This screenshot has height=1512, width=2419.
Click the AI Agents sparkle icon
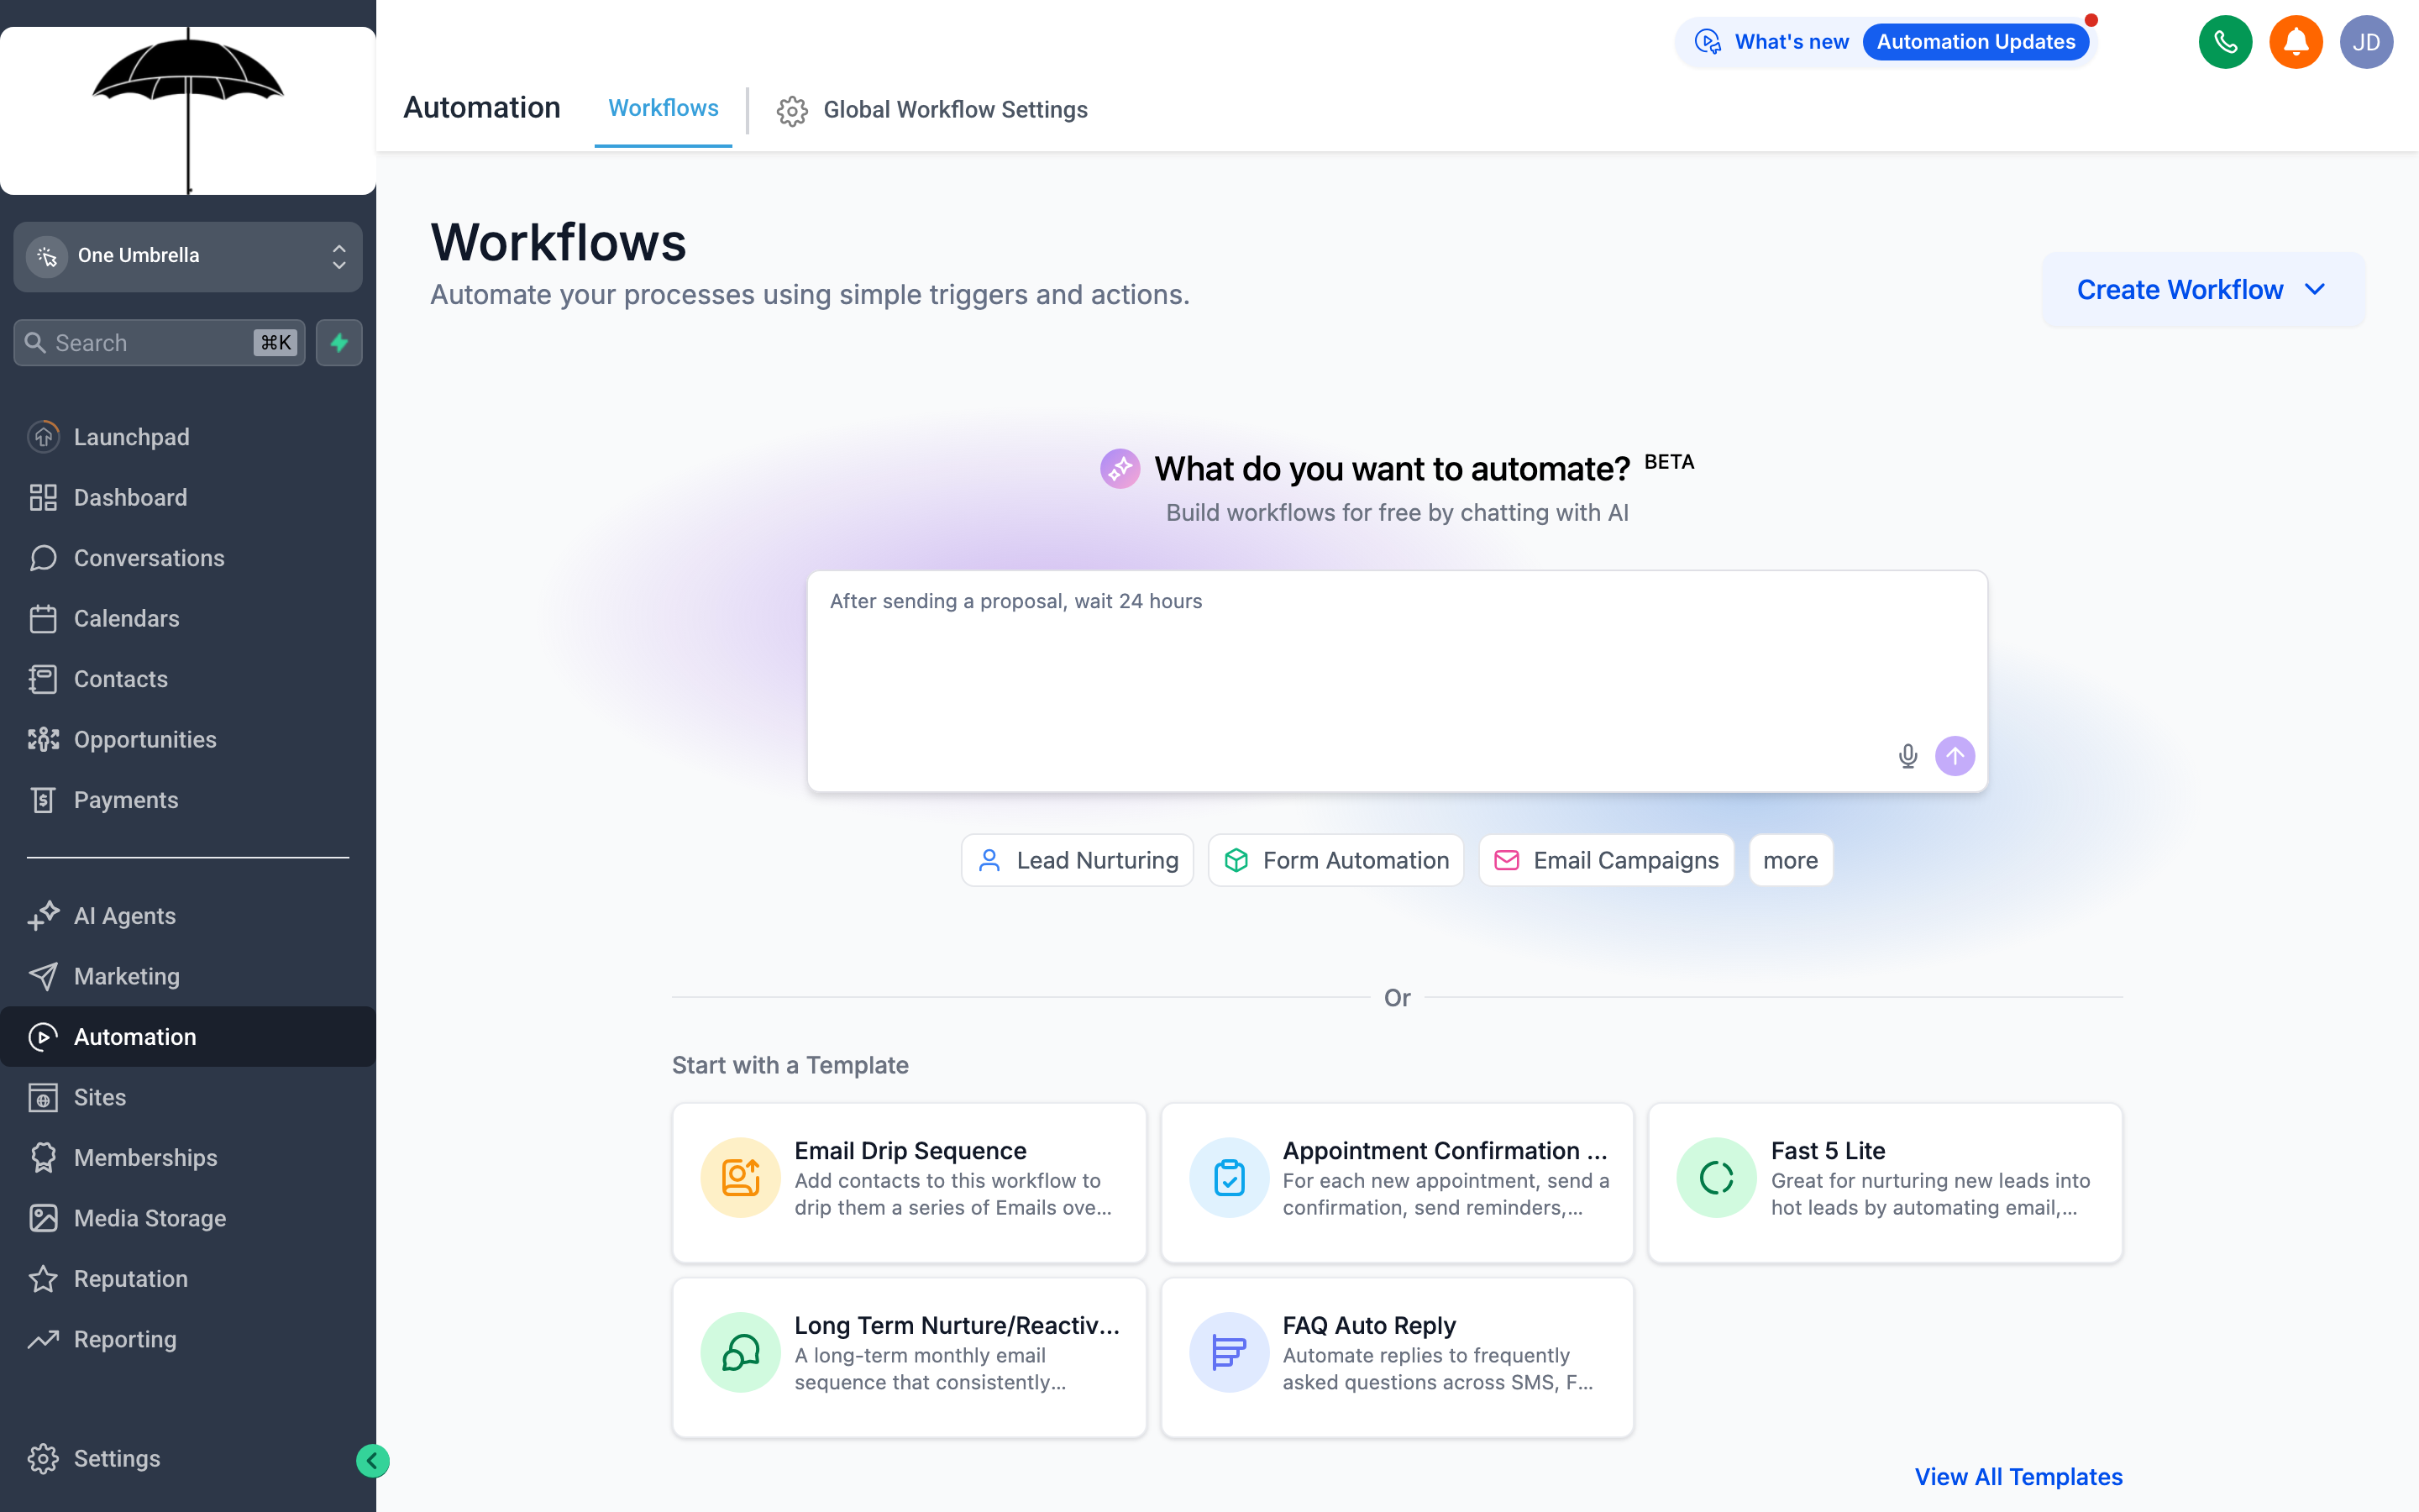click(x=43, y=916)
